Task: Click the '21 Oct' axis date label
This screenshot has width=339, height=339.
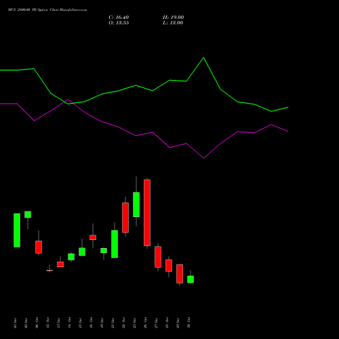Action: pyautogui.click(x=113, y=323)
